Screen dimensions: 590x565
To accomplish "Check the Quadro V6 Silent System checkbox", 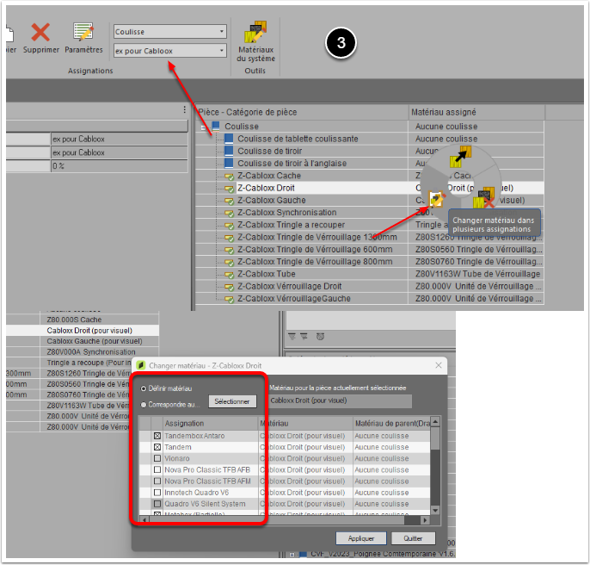I will tap(157, 504).
